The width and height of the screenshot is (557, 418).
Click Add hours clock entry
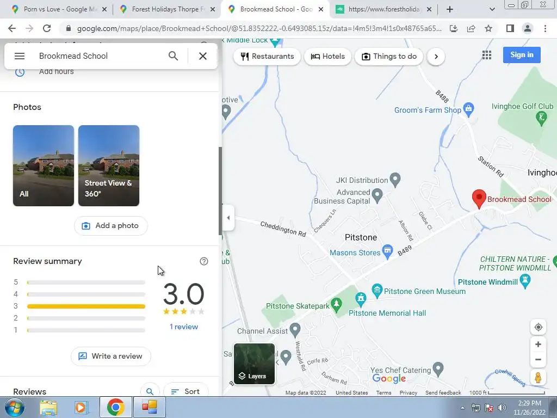pos(110,71)
